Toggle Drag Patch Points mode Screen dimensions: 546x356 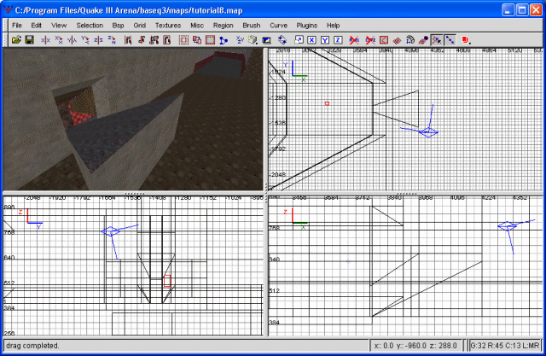[450, 40]
